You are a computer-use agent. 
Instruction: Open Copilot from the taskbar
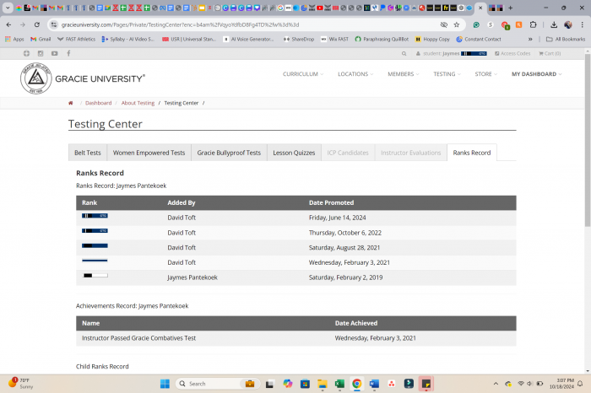288,384
